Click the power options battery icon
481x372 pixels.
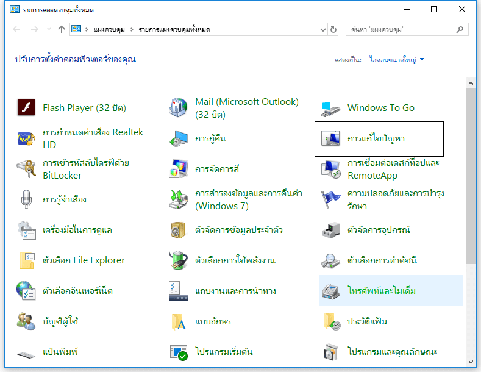coord(178,260)
